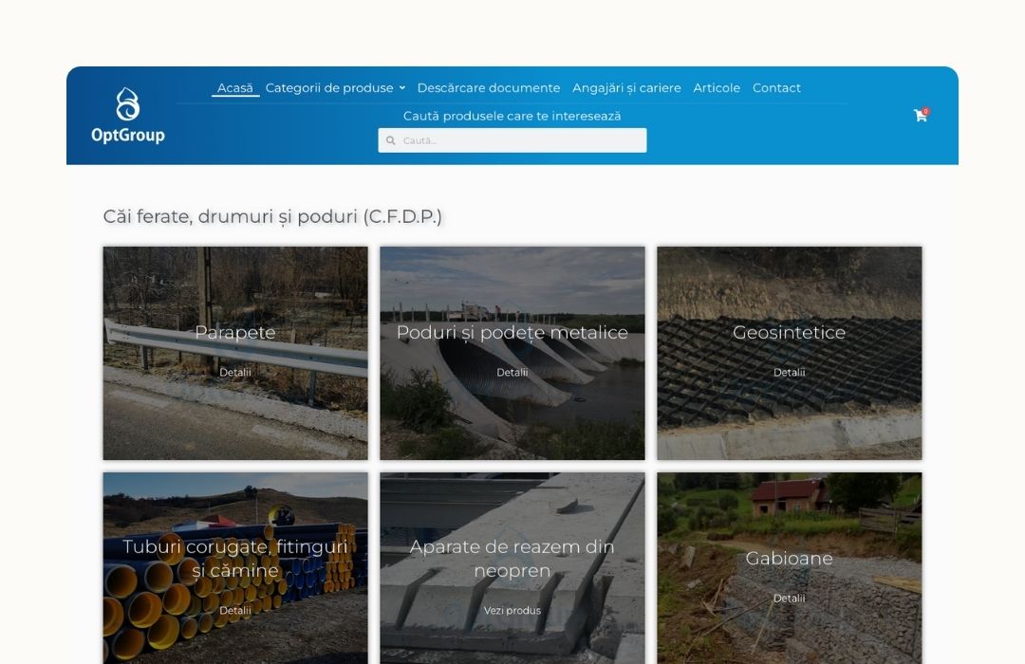Go to Angajări și cariere page
1025x664 pixels.
coord(627,87)
